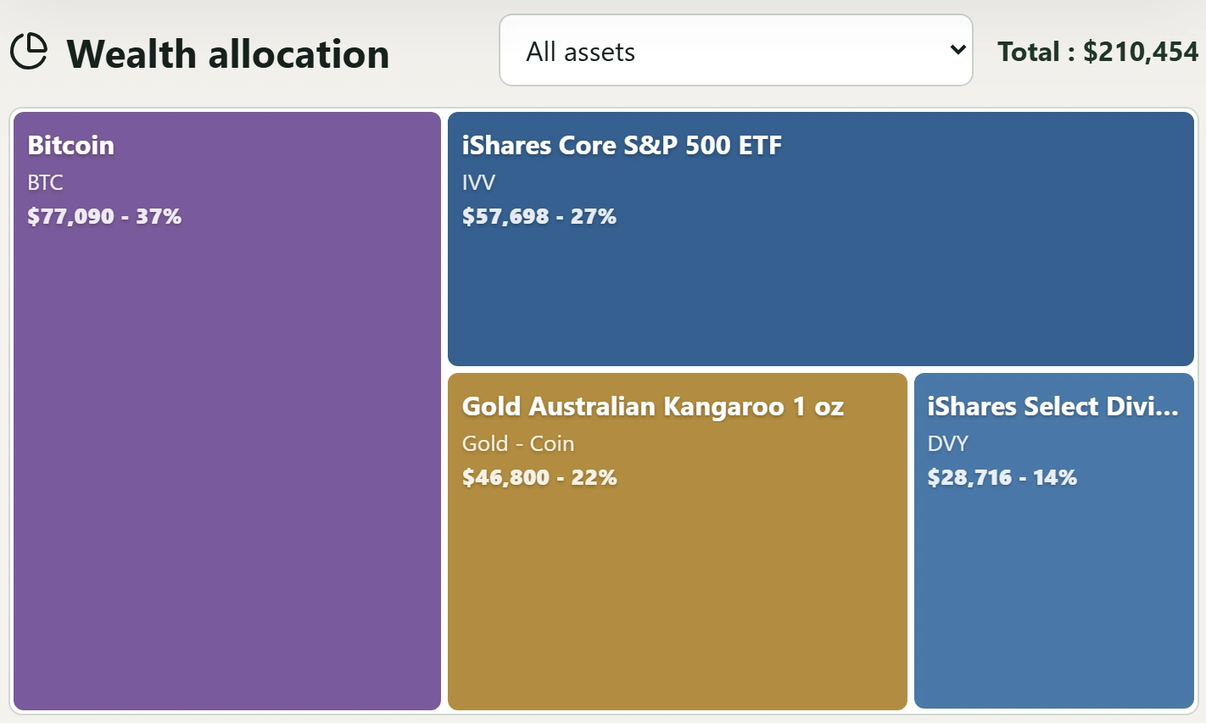Click the Bitcoin title text
The image size is (1206, 723).
pyautogui.click(x=71, y=145)
